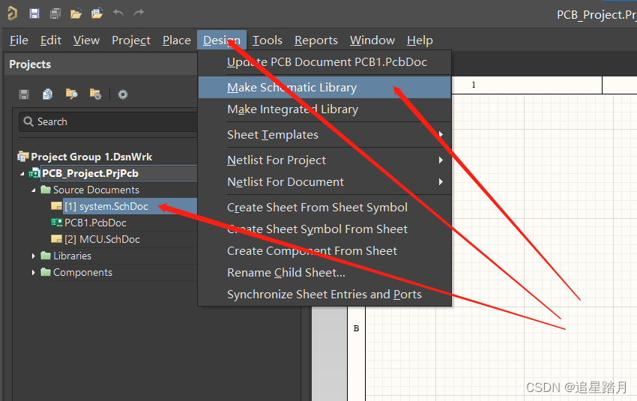Click the Compile documents icon in Projects panel
The width and height of the screenshot is (637, 401).
[x=48, y=94]
